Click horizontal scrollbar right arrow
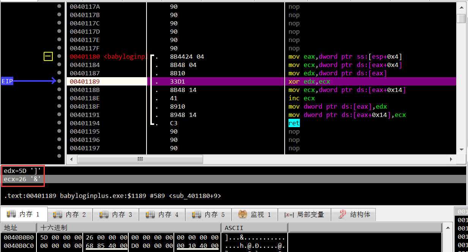Screen dimensions: 468x252 click(x=451, y=159)
